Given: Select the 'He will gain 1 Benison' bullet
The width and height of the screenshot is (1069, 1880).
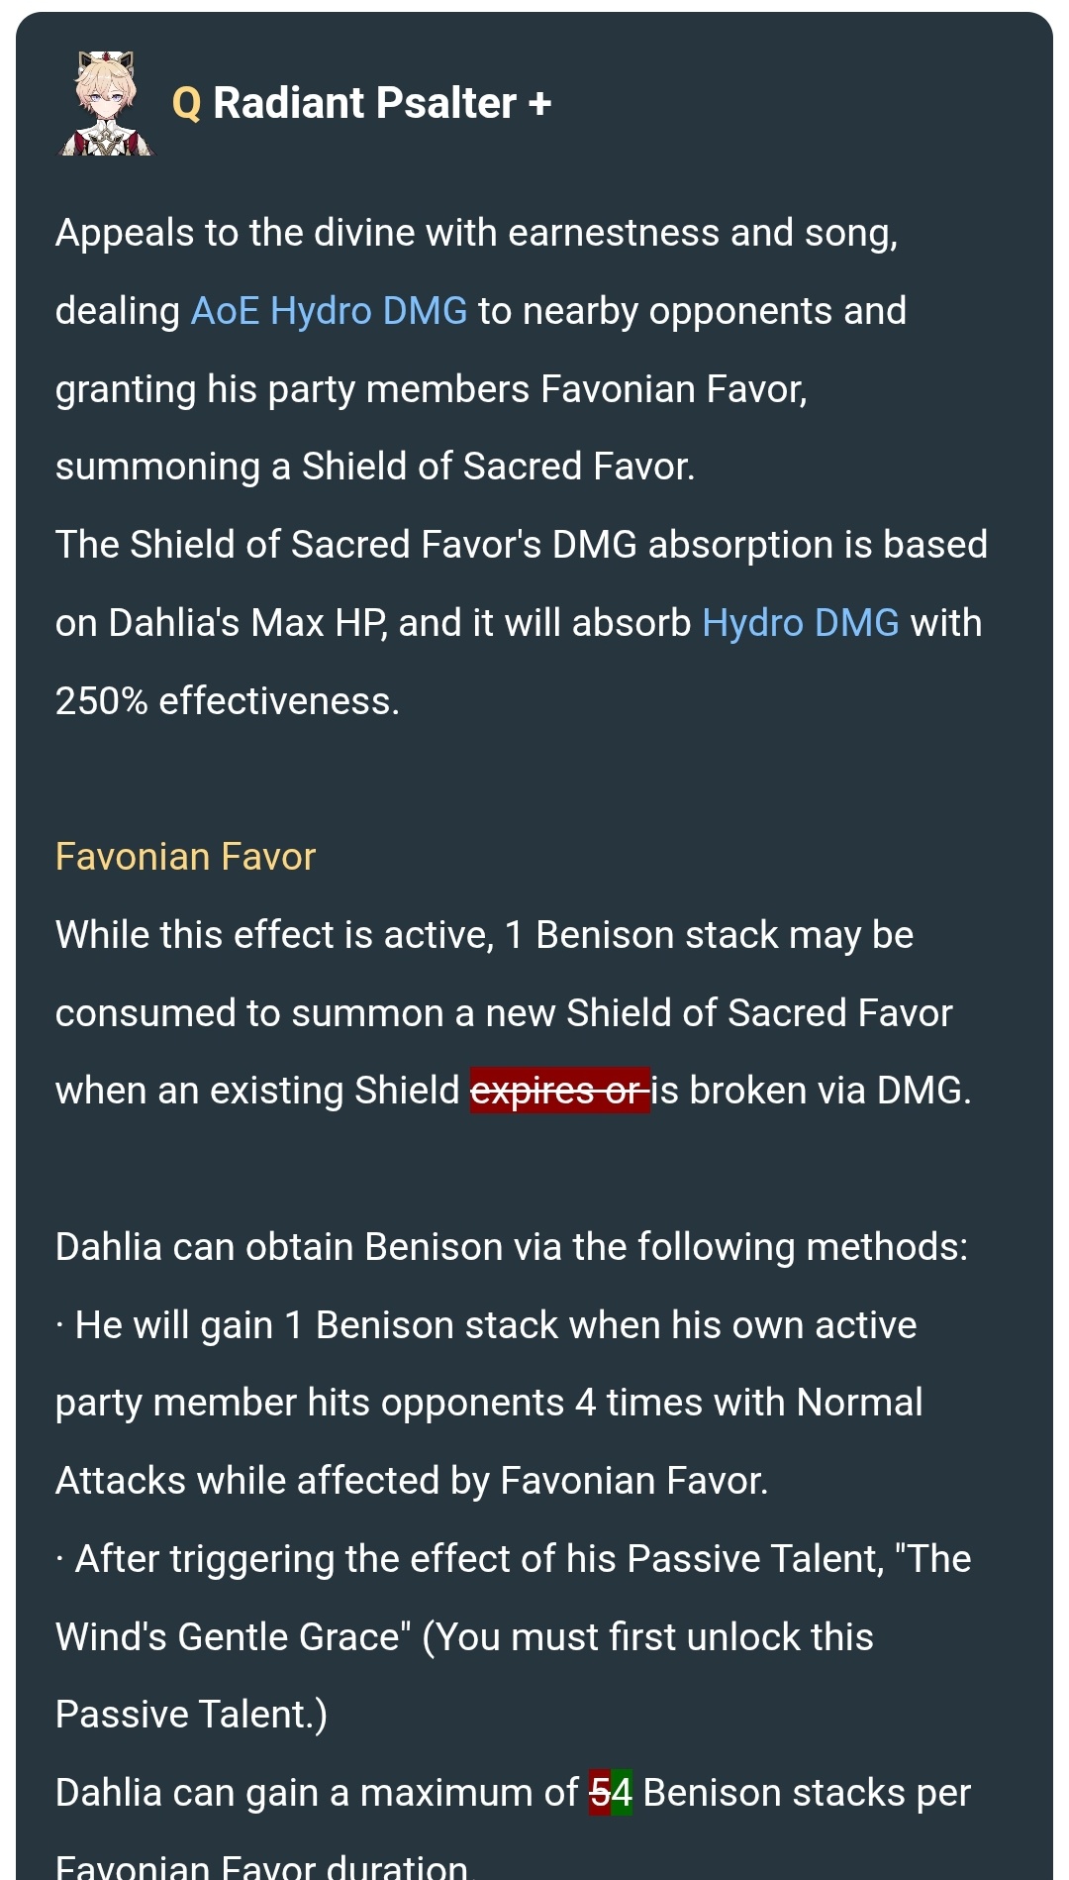Looking at the screenshot, I should pos(486,1403).
